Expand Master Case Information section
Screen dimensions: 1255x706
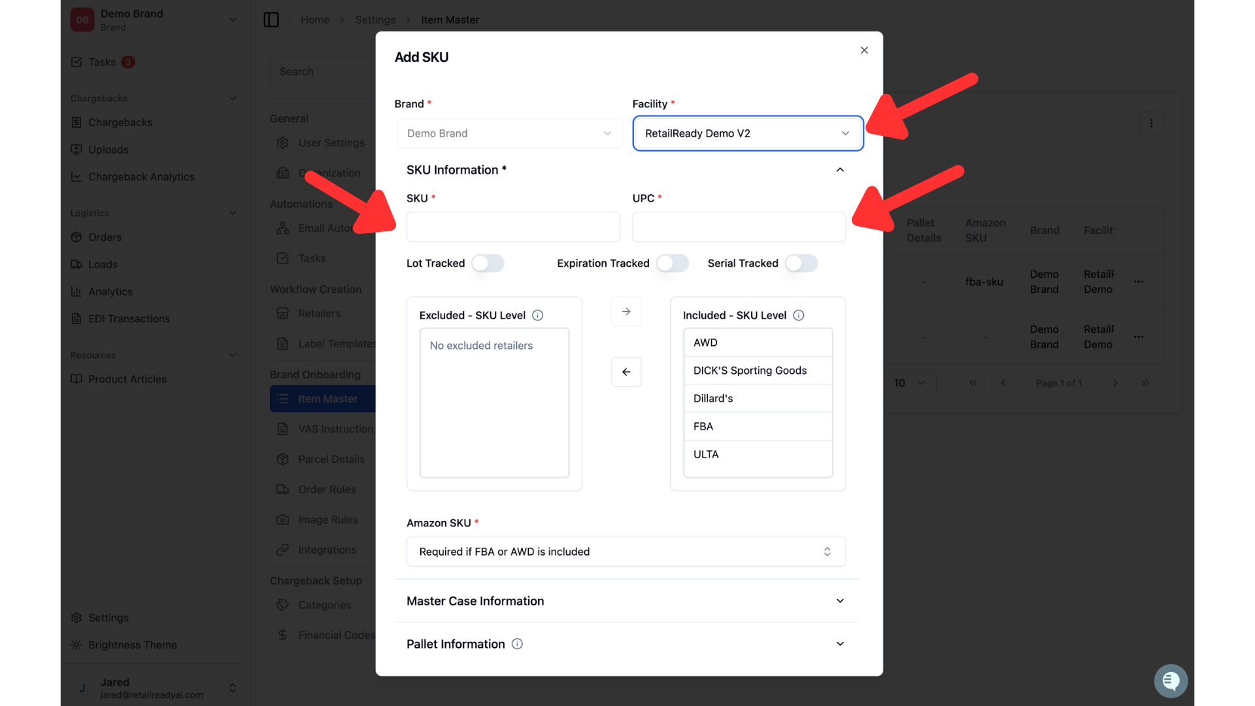pyautogui.click(x=626, y=601)
